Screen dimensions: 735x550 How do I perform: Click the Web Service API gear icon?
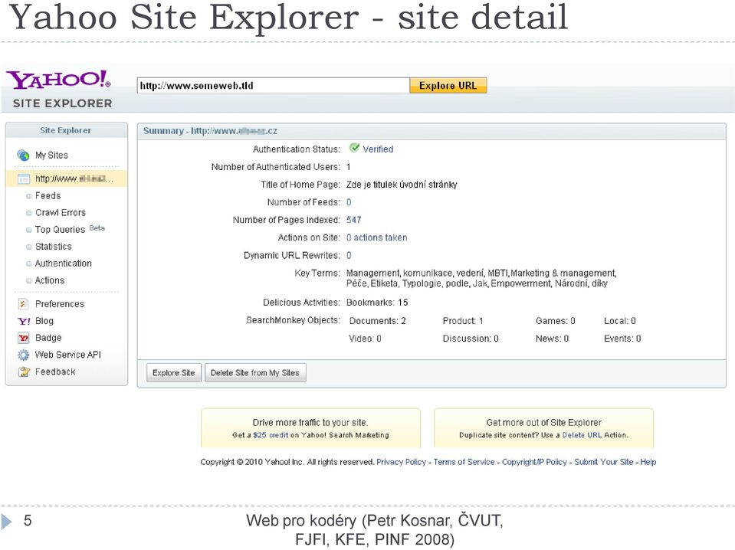pos(23,355)
